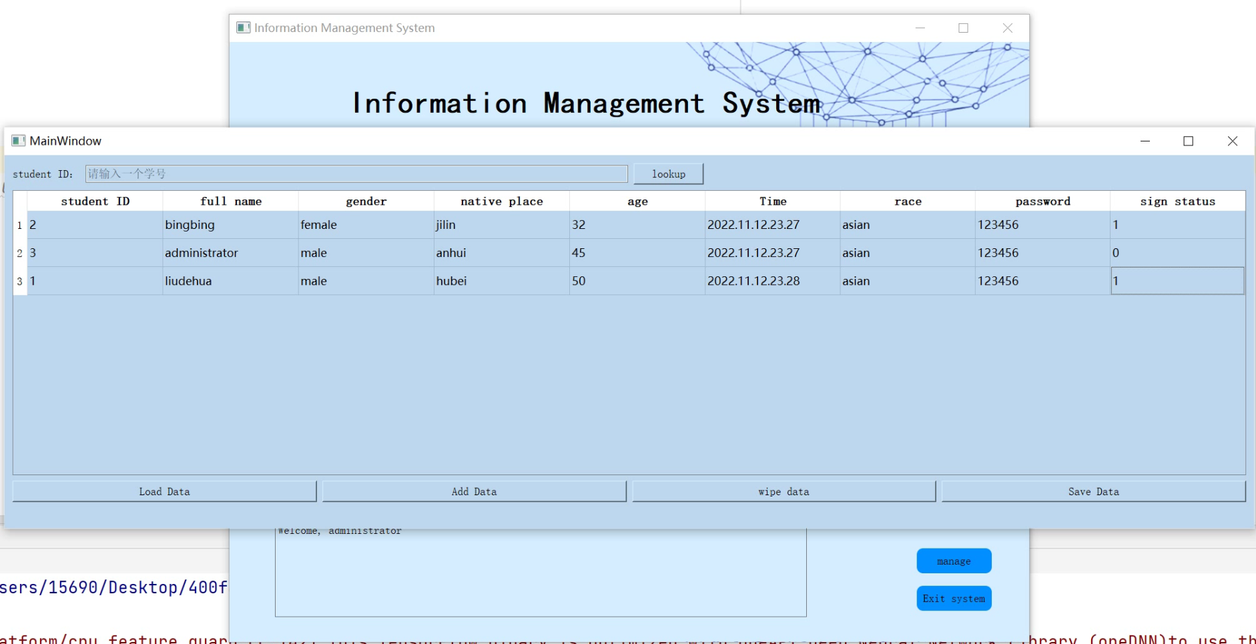This screenshot has width=1256, height=644.
Task: Click the native place column header
Action: 501,202
